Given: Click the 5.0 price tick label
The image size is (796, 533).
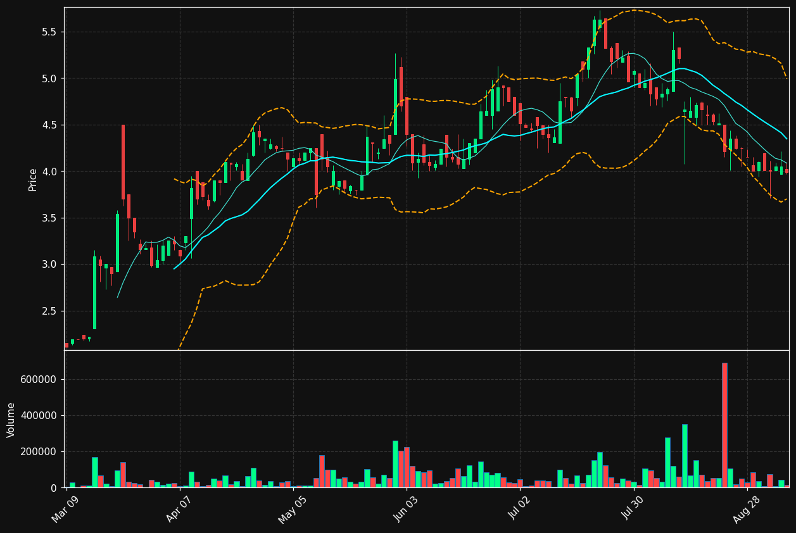Looking at the screenshot, I should click(50, 78).
